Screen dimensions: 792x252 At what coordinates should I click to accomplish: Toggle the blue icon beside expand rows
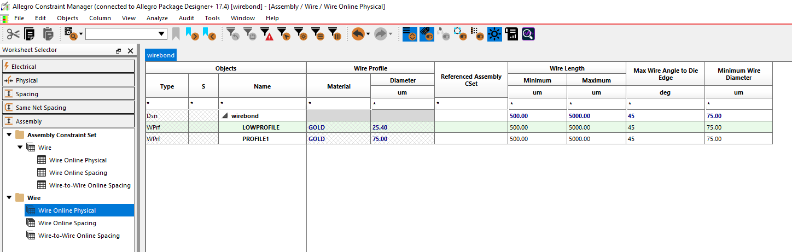(x=427, y=34)
